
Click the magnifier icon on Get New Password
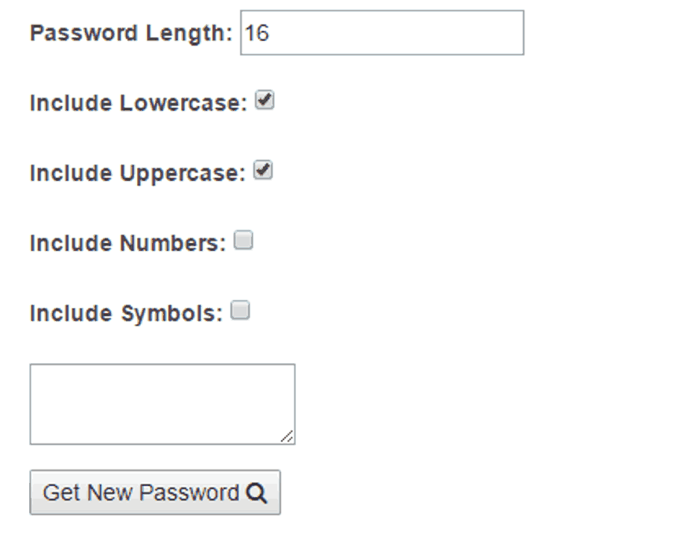(257, 493)
